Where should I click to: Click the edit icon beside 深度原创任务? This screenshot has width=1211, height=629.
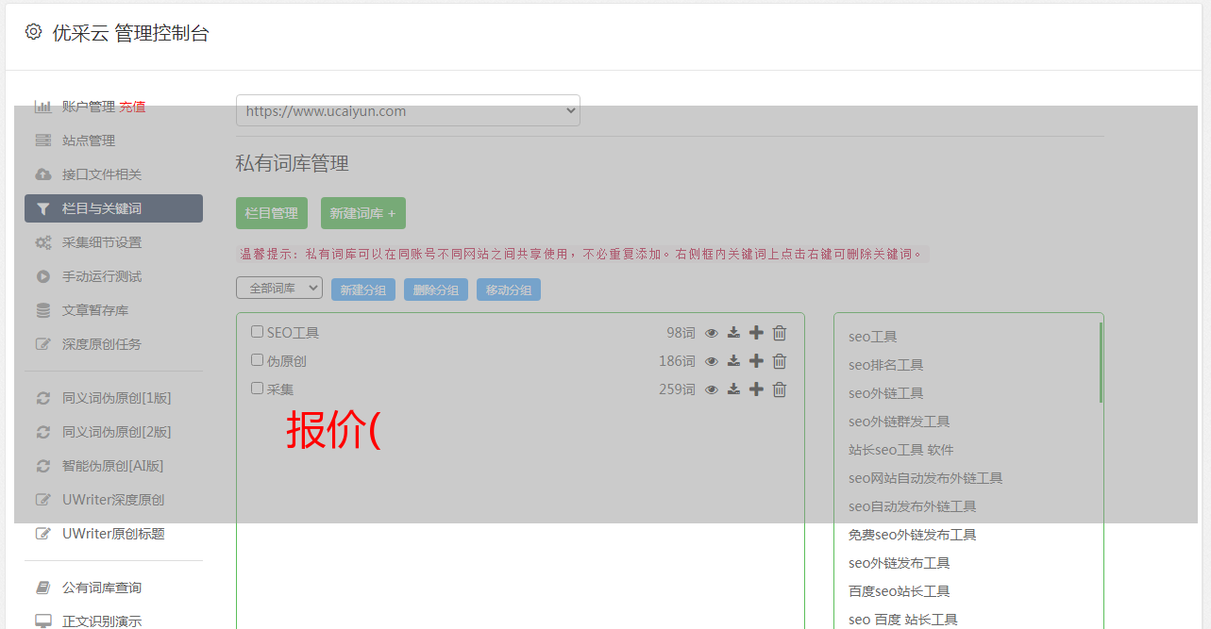pos(42,344)
